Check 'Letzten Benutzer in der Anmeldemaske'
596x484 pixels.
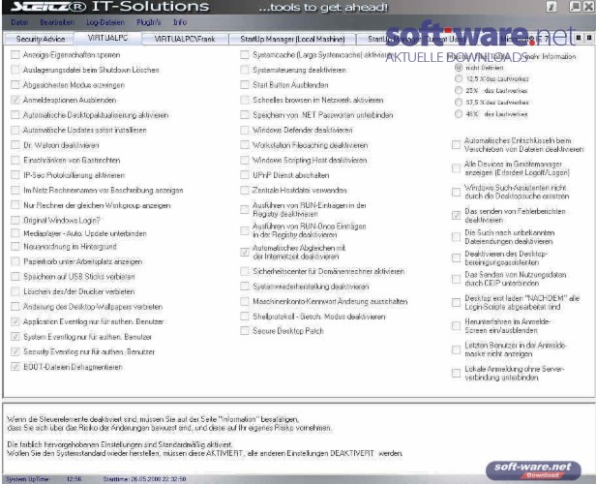click(456, 349)
